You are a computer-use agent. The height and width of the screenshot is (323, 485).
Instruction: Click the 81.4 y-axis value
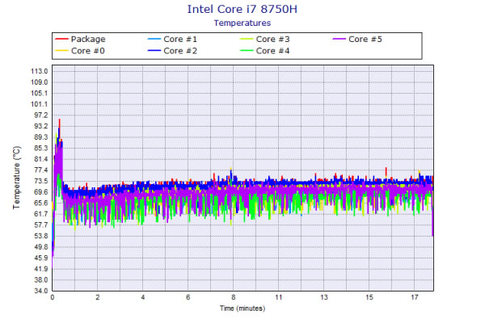pos(41,159)
